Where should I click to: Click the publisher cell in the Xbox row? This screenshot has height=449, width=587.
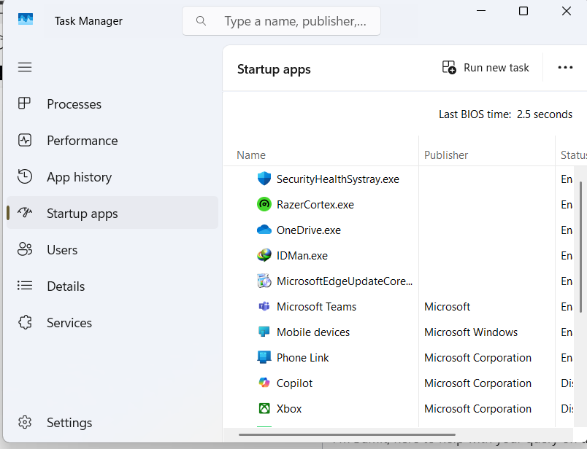[477, 409]
